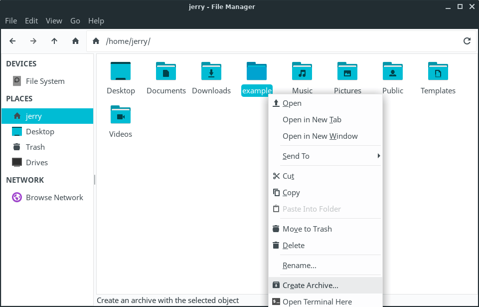Click Browse Network in sidebar
479x307 pixels.
click(x=54, y=197)
